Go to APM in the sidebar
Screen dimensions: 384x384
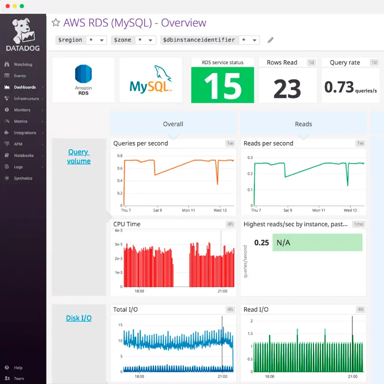pyautogui.click(x=18, y=144)
